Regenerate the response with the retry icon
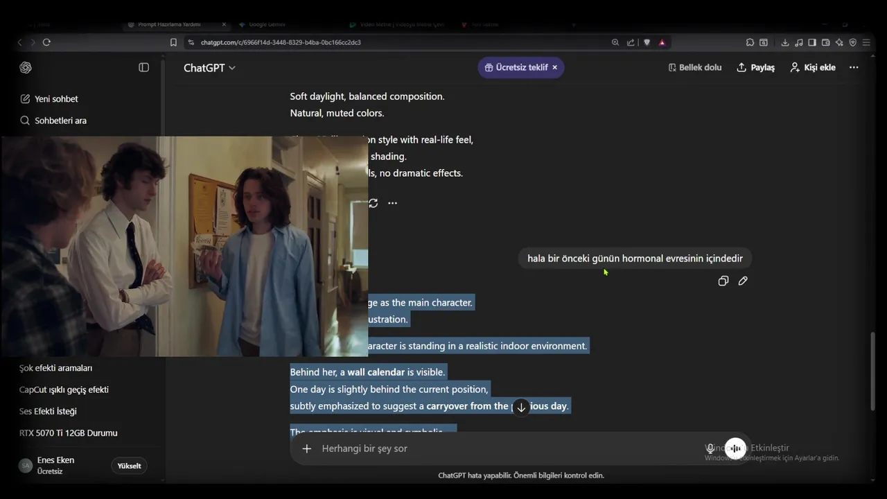Viewport: 887px width, 499px height. [x=373, y=203]
